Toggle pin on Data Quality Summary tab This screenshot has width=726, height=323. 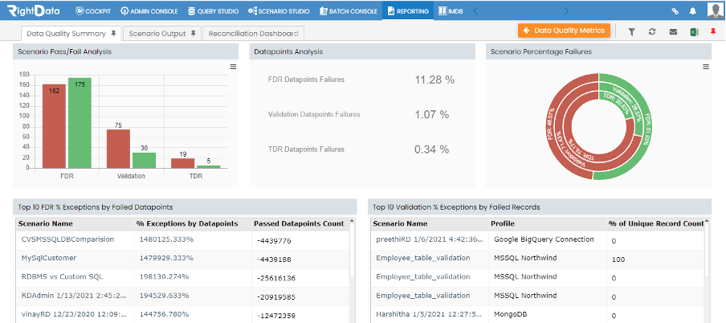[x=113, y=34]
